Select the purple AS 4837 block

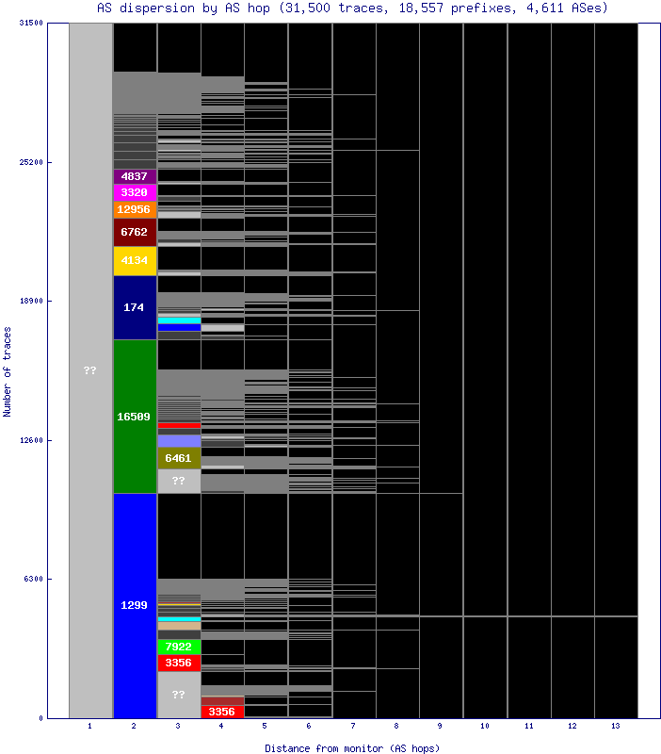click(x=135, y=176)
